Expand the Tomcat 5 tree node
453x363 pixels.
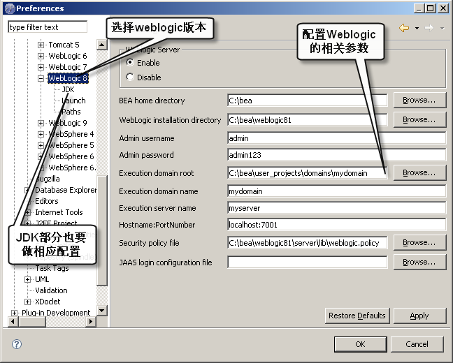[41, 45]
